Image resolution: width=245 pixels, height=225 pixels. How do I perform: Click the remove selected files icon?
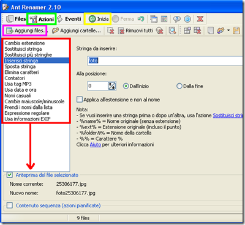pyautogui.click(x=110, y=31)
